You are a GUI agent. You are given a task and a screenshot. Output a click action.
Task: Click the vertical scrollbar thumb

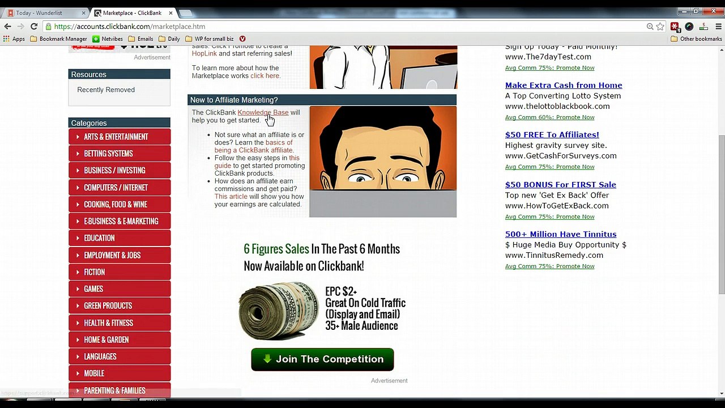pos(721,214)
